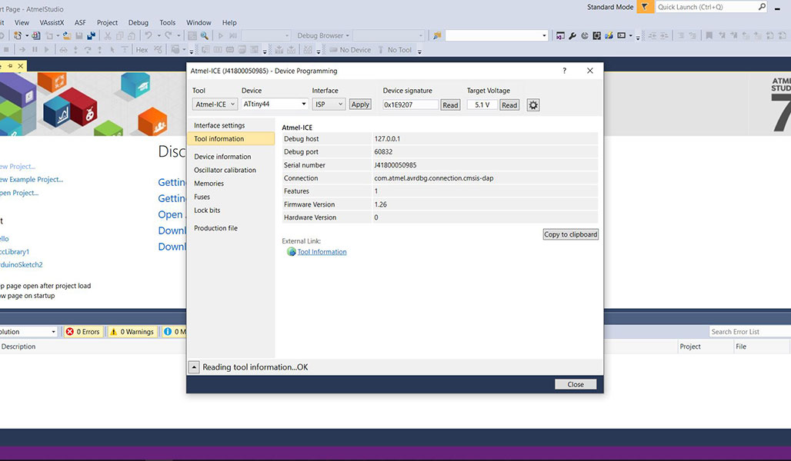Viewport: 791px width, 461px height.
Task: Open the Debug Browser dropdown
Action: point(323,36)
